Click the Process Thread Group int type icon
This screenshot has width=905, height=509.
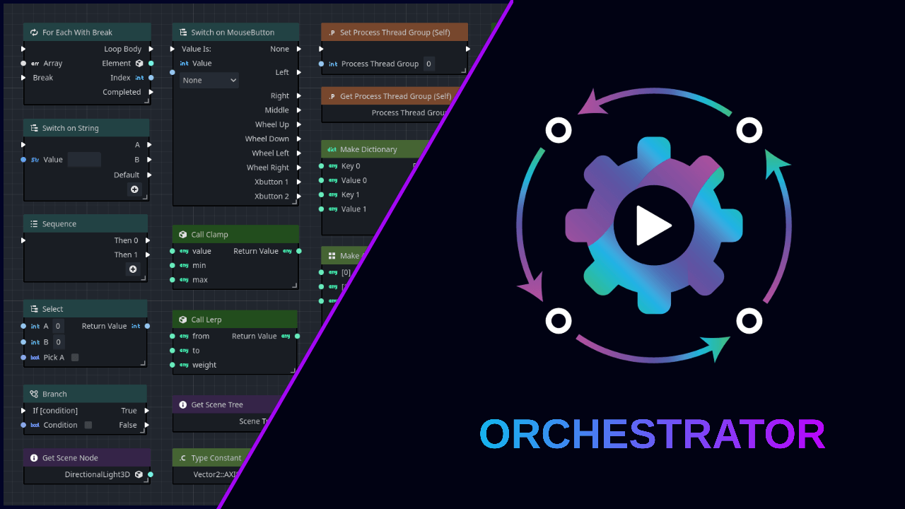[333, 64]
